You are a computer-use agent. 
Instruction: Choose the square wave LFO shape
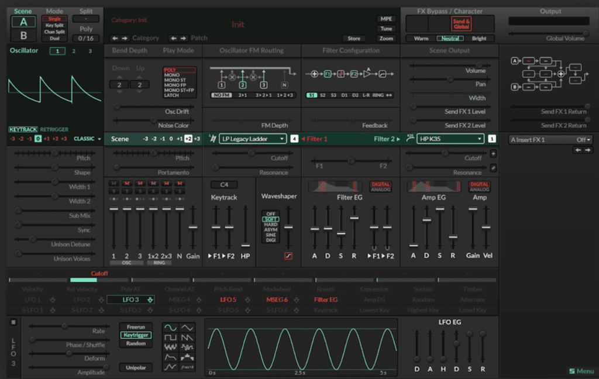(x=170, y=338)
